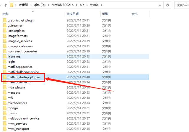The height and width of the screenshot is (132, 189).
Task: Click the json_event_converter folder icon
Action: tap(5, 51)
